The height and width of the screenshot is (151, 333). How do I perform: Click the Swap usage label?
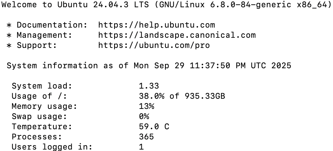click(x=39, y=117)
